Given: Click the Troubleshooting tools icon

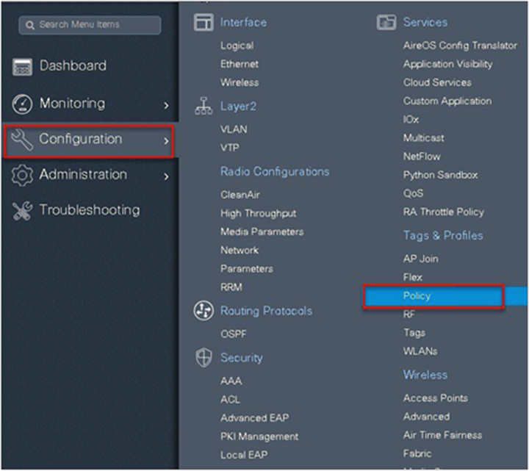Looking at the screenshot, I should point(23,210).
